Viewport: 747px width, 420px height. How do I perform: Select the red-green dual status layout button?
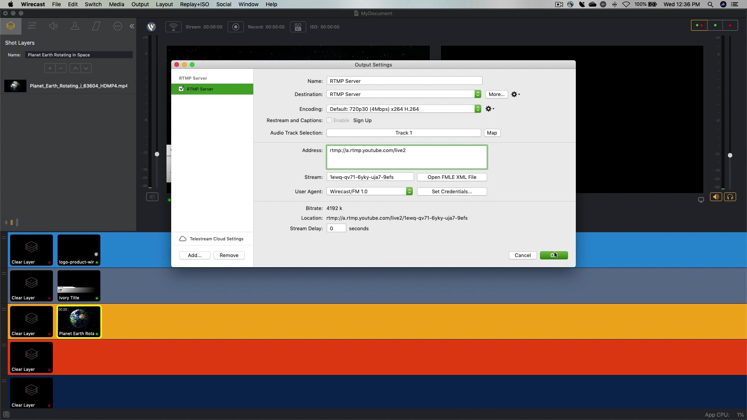click(x=699, y=25)
